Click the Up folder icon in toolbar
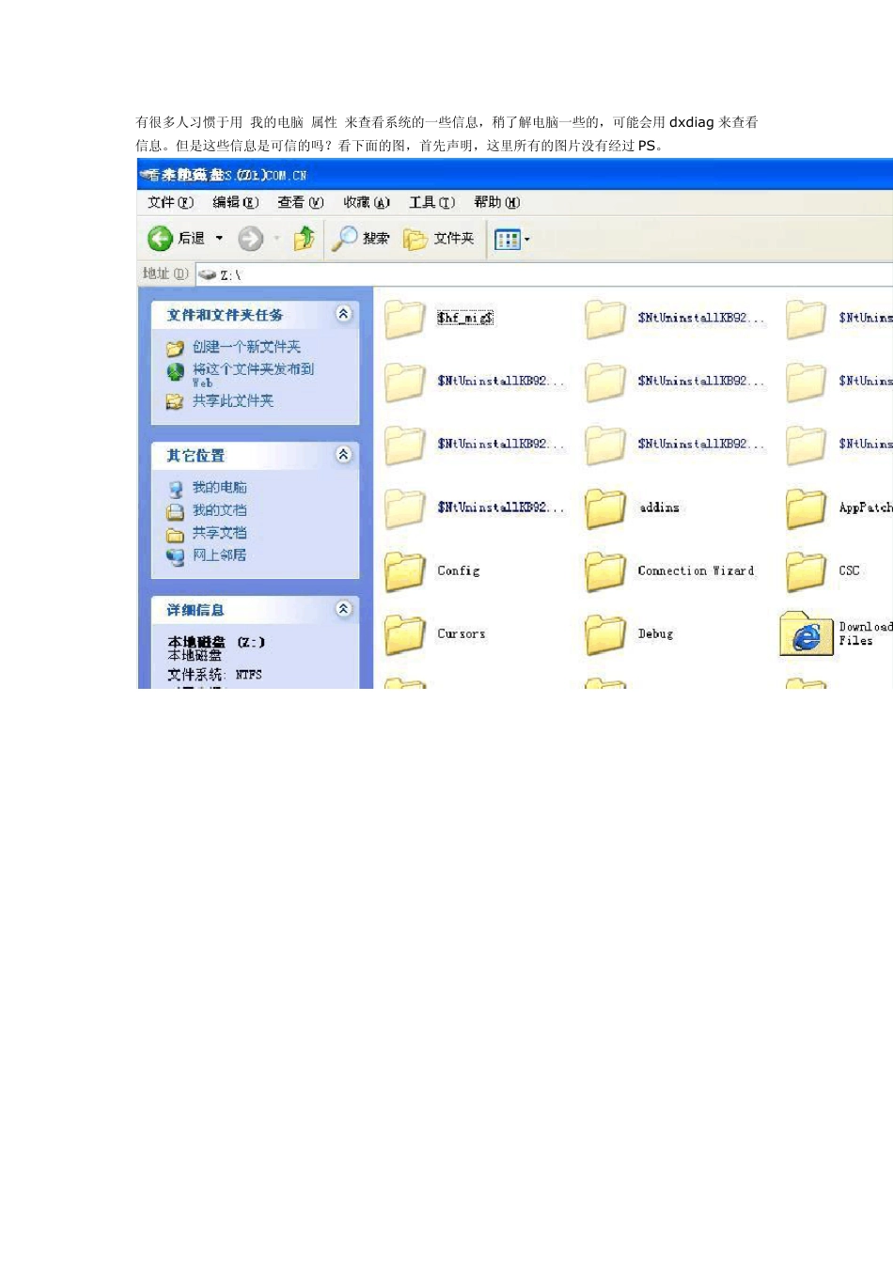 click(x=304, y=239)
